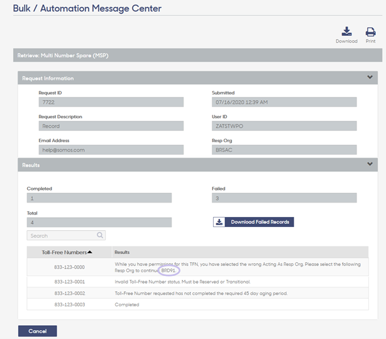
Task: Click the download arrow beside Download Failed Records
Action: point(219,222)
